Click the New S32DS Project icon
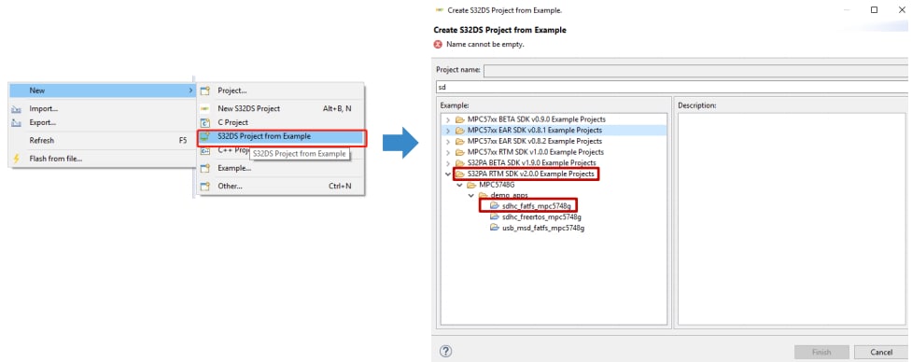The width and height of the screenshot is (912, 362). 204,108
